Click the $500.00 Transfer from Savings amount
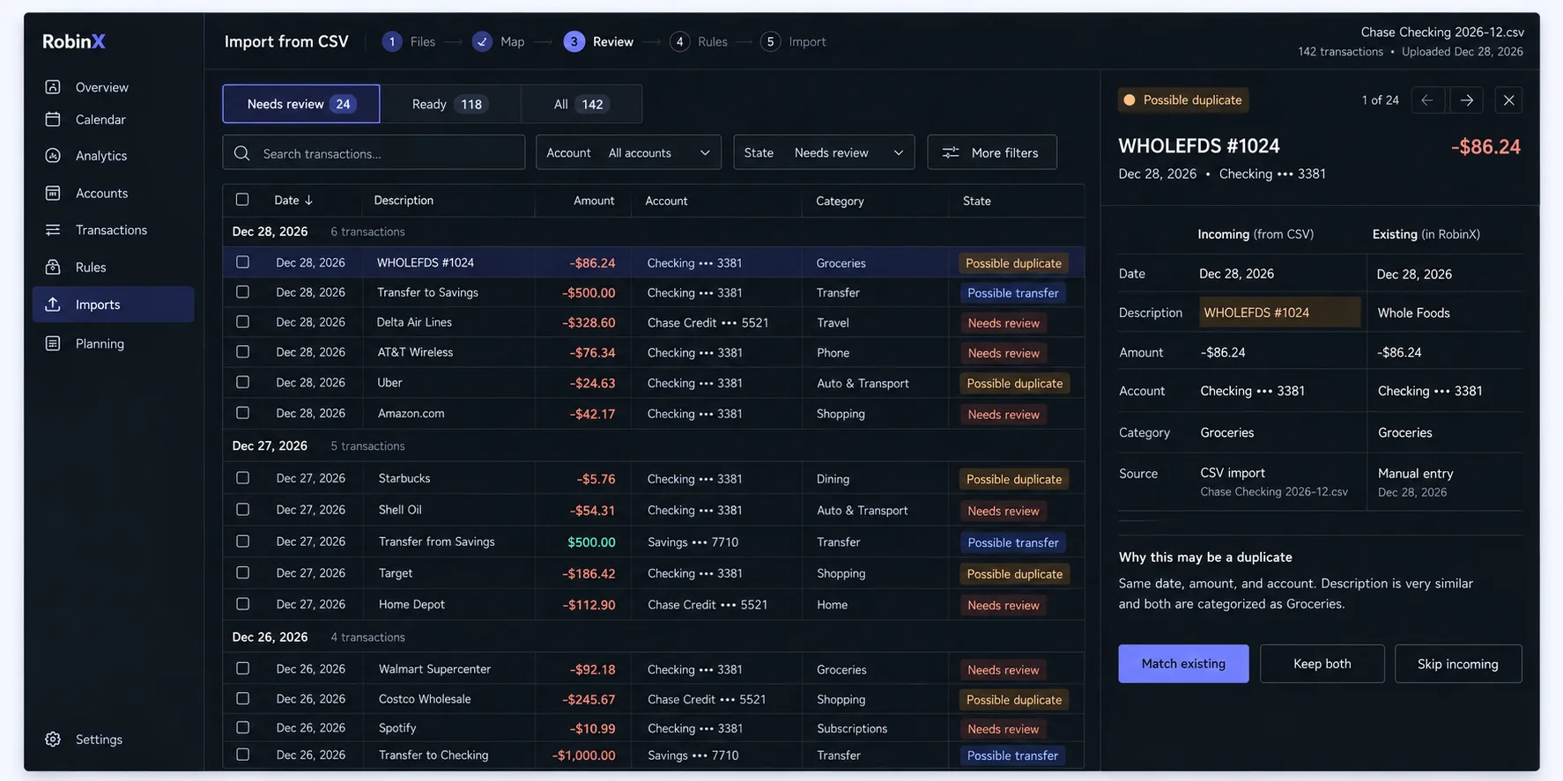1563x781 pixels. (591, 542)
